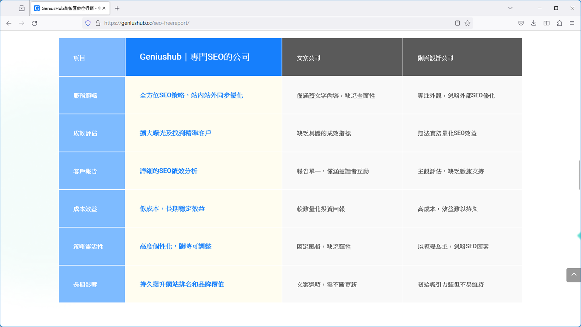Open tracking protection shield icon
Viewport: 581px width, 327px height.
point(88,23)
